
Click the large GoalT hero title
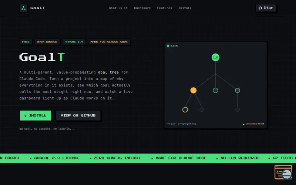[x=42, y=57]
